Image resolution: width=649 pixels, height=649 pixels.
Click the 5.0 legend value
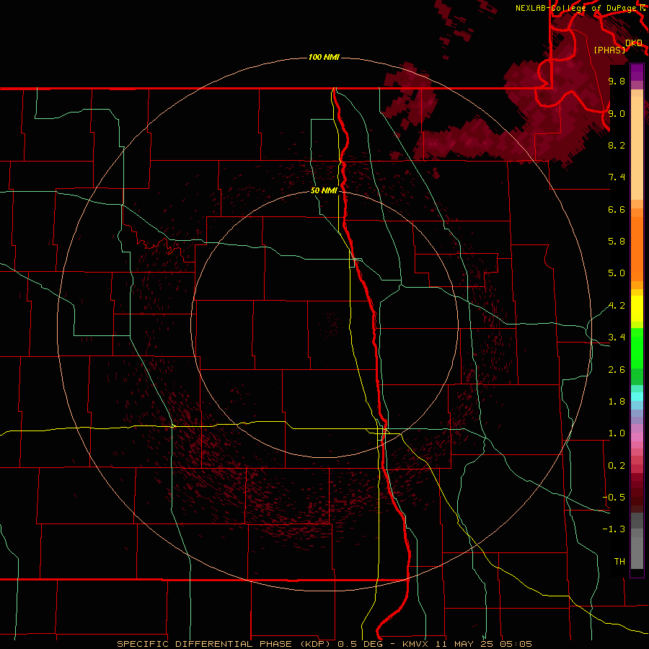coord(617,273)
